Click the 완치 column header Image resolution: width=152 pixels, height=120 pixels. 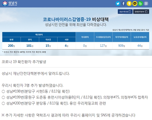30,39
